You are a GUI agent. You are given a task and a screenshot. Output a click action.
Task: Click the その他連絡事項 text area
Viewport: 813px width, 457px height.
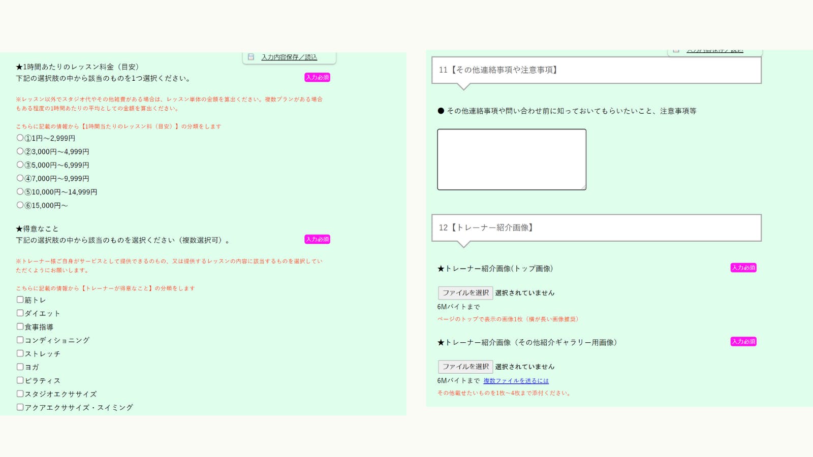[x=511, y=159]
